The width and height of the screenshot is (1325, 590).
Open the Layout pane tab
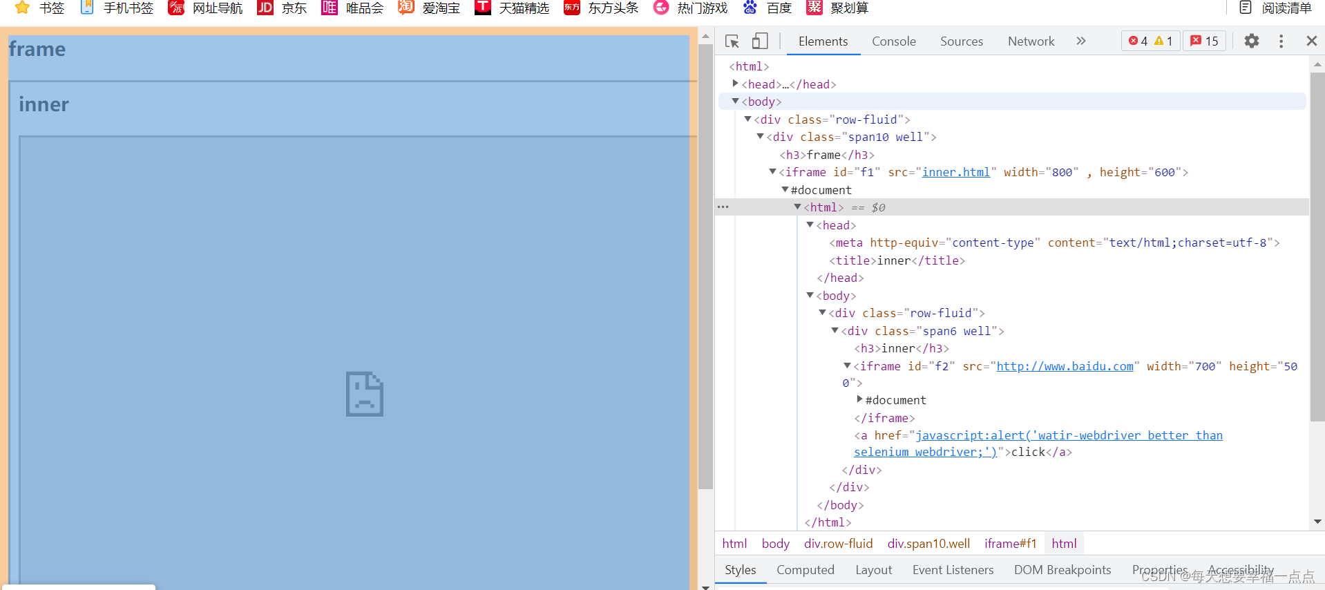(x=873, y=570)
